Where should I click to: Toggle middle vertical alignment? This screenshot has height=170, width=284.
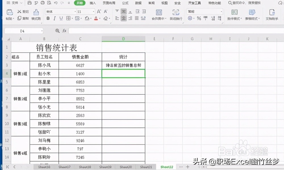click(124, 12)
